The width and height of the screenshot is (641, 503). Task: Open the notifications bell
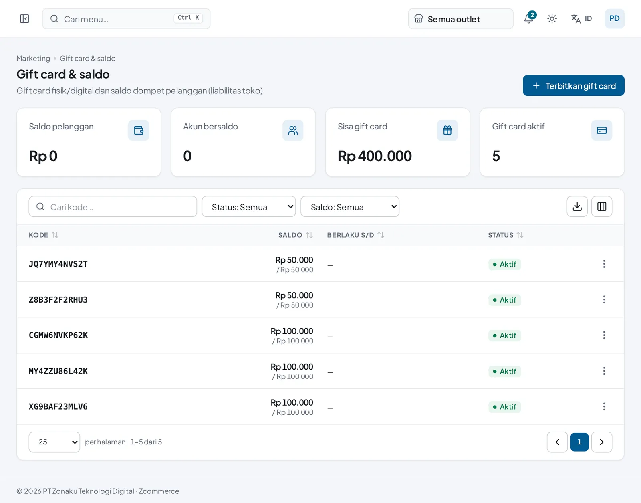(529, 19)
